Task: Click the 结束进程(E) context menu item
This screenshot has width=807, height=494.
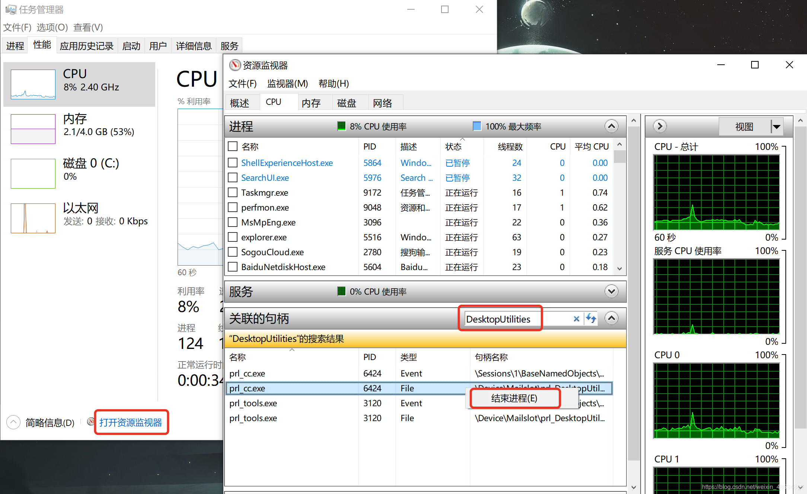Action: (x=514, y=398)
